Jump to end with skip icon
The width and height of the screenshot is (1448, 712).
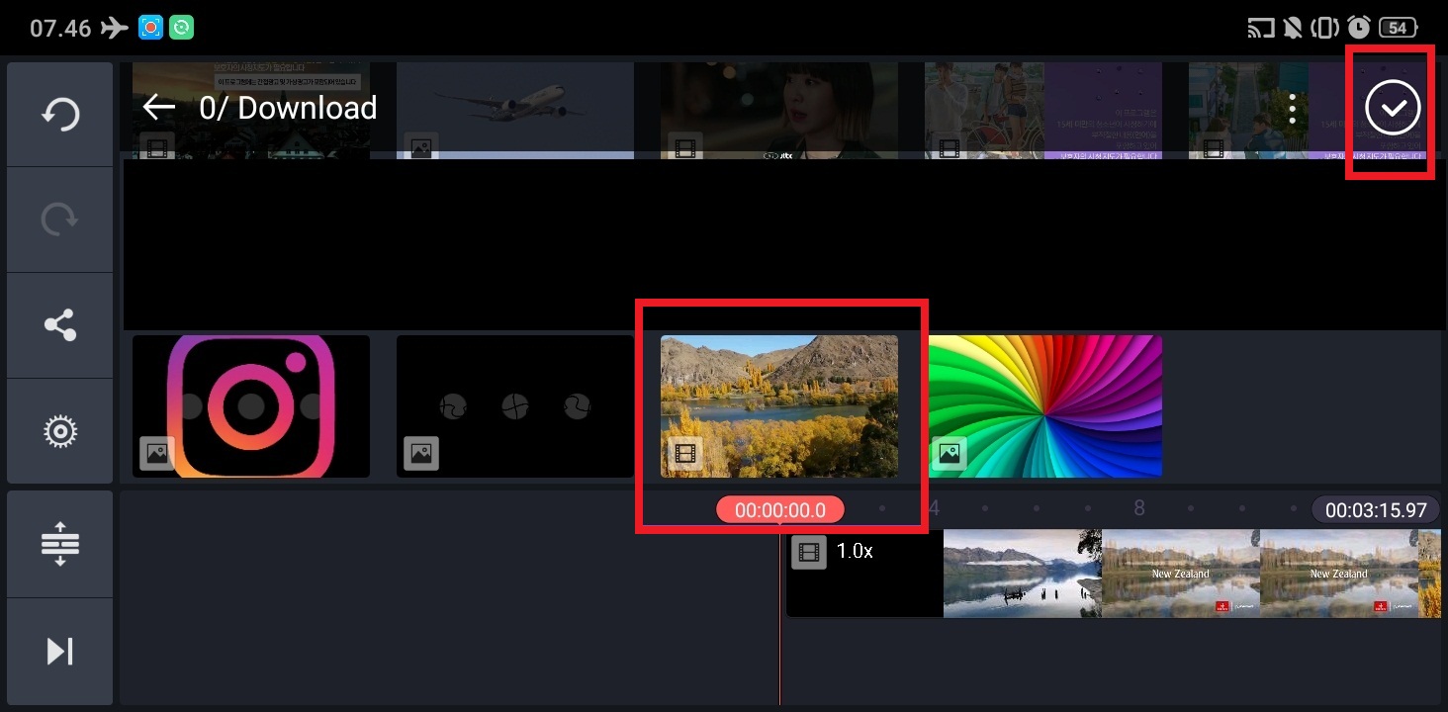tap(59, 651)
